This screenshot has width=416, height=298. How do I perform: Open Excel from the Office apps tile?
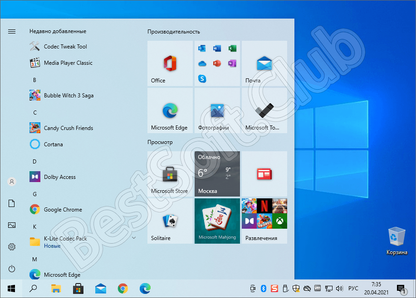click(232, 48)
